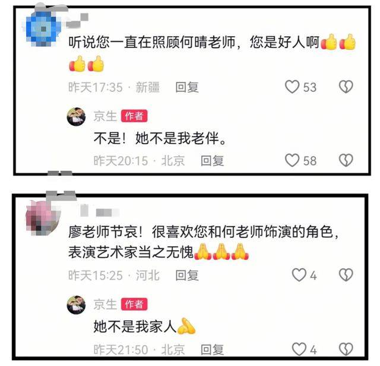This screenshot has width=380, height=366.
Task: Open the blurred pink avatar profile
Action: (x=42, y=218)
